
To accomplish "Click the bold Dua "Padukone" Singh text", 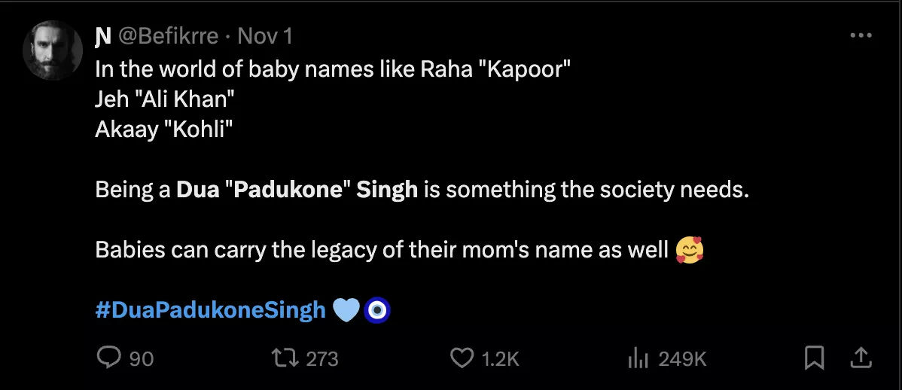I will (297, 189).
